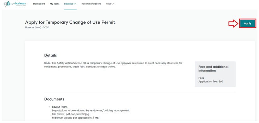Click the Application Fee $60 text

point(211,81)
